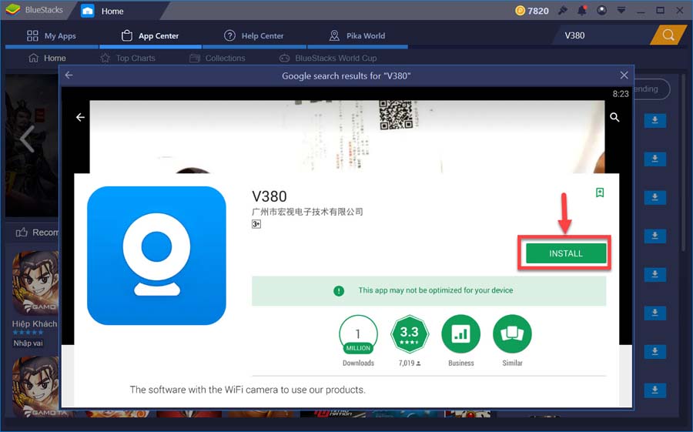Click the pin icon in title bar
This screenshot has height=432, width=693.
pyautogui.click(x=563, y=10)
